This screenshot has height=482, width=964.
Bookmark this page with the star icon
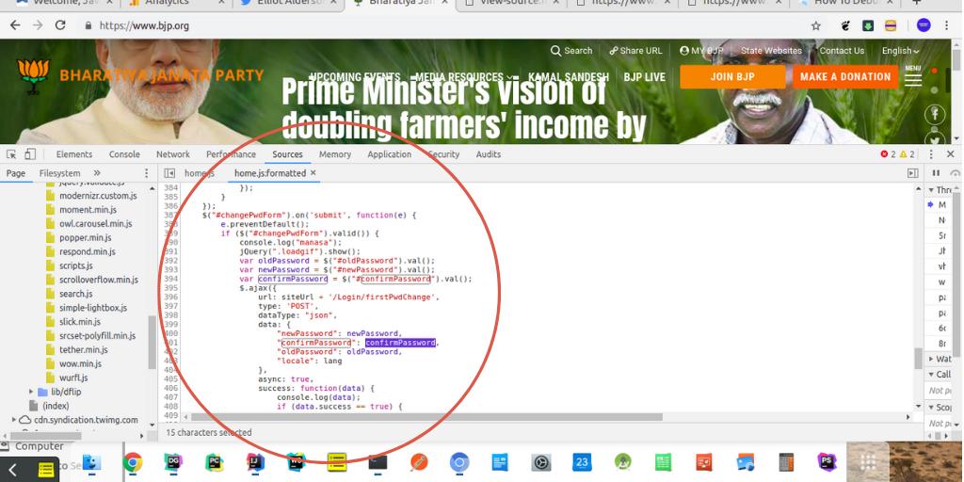816,25
